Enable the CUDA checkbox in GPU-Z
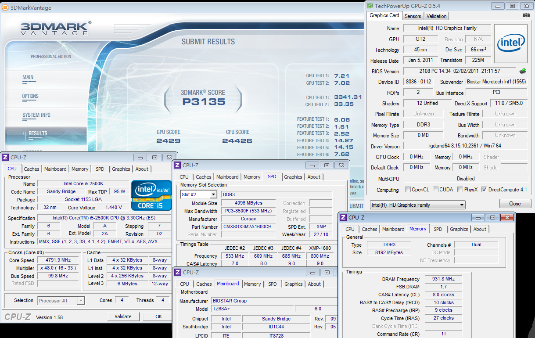Viewport: 535px width, 338px height. (x=435, y=190)
